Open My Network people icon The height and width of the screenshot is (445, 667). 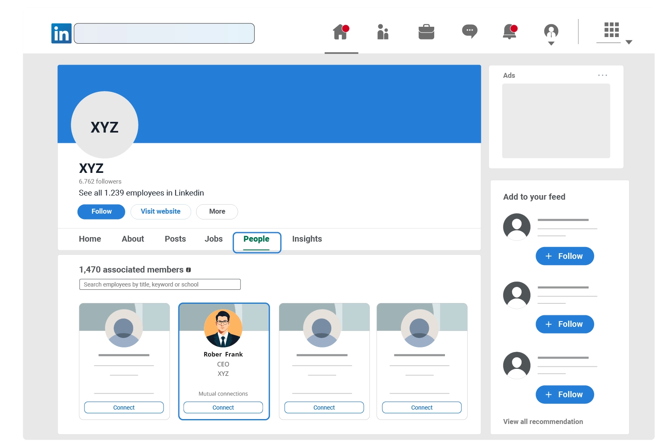click(x=383, y=32)
